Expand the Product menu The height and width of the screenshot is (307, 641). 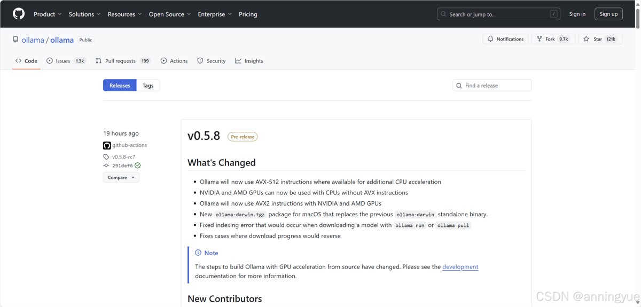click(x=48, y=14)
